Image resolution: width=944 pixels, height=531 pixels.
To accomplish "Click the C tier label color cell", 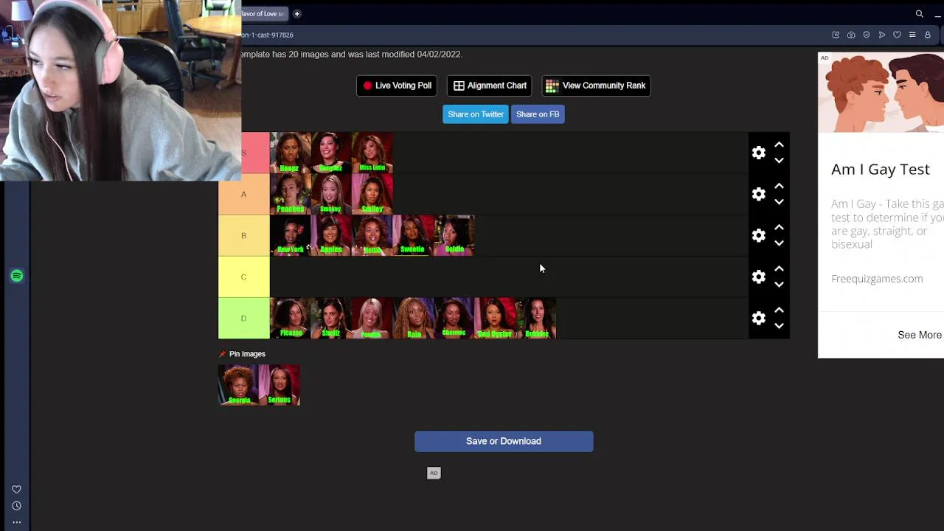I will tap(244, 277).
